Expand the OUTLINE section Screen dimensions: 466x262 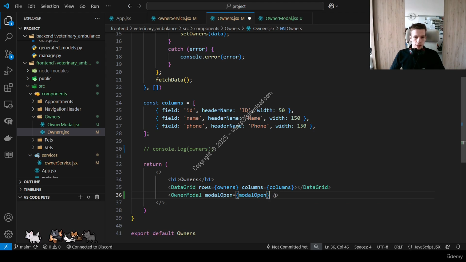[32, 182]
